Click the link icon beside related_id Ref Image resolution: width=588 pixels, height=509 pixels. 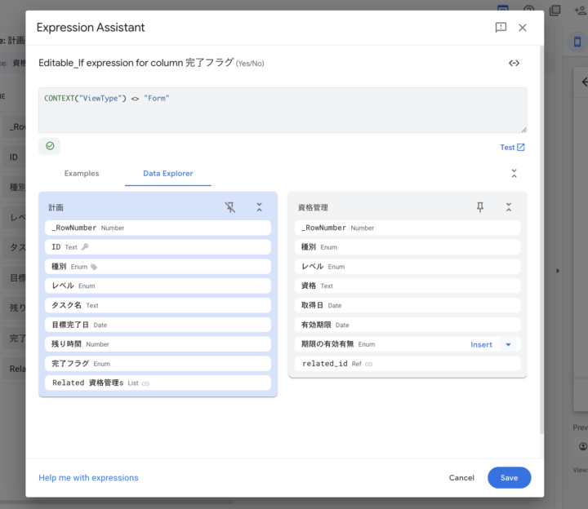click(x=368, y=364)
